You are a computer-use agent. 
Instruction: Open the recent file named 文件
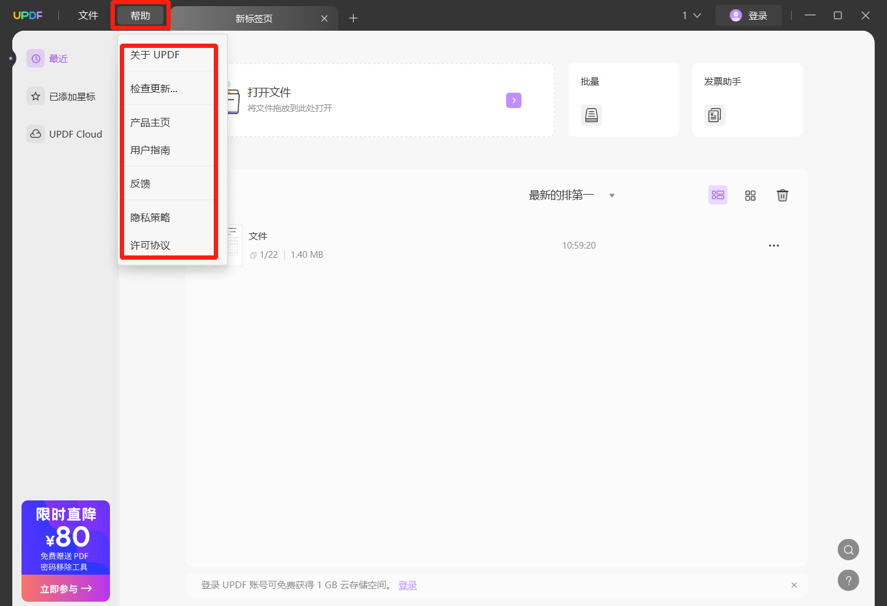[x=258, y=236]
